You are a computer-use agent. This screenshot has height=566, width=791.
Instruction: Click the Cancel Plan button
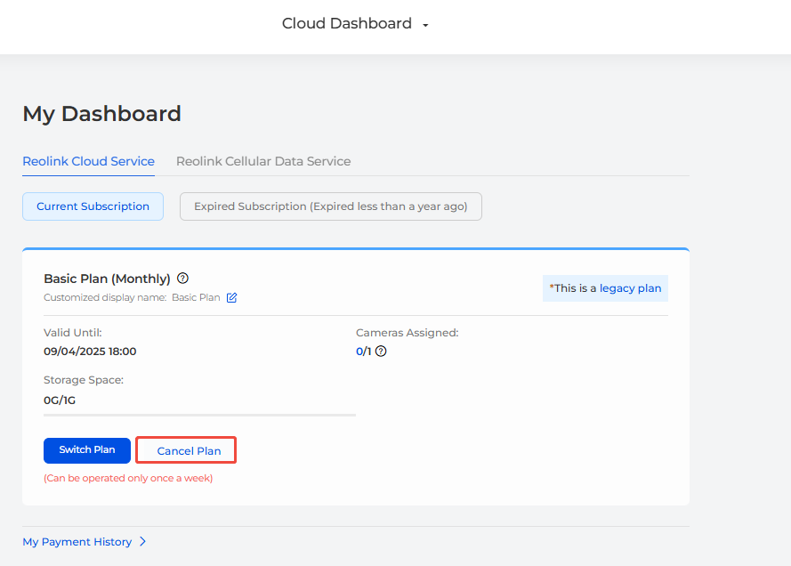186,450
